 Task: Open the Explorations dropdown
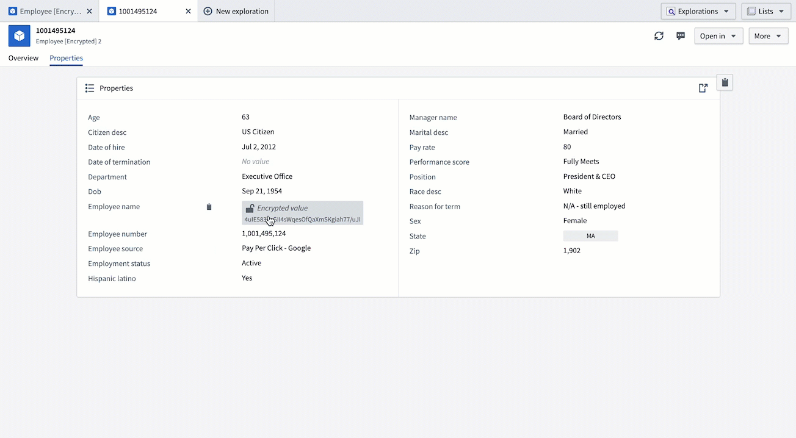pyautogui.click(x=698, y=12)
